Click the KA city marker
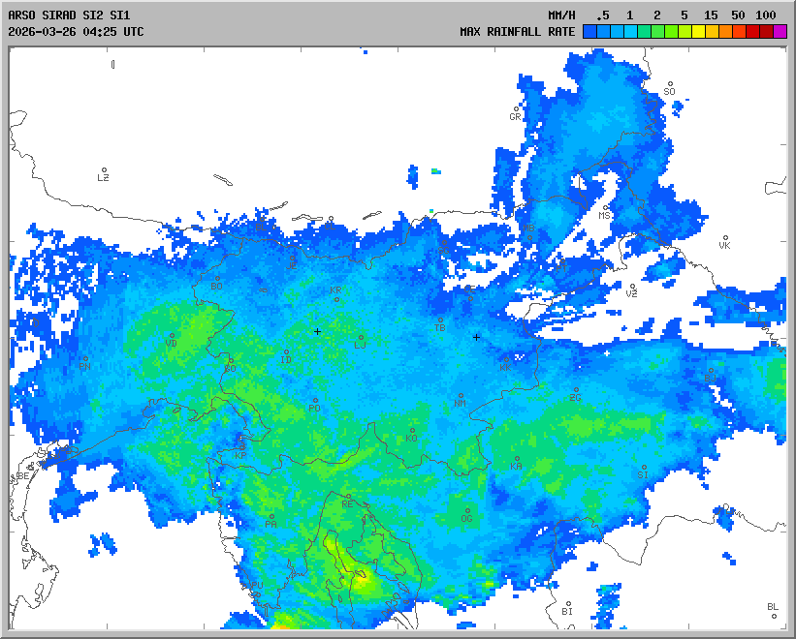Image resolution: width=796 pixels, height=639 pixels. pyautogui.click(x=517, y=459)
